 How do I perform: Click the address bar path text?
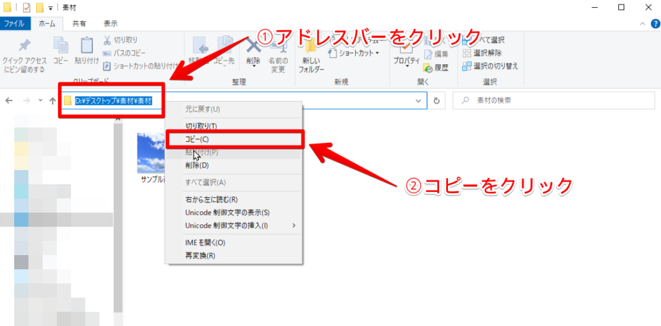point(114,101)
